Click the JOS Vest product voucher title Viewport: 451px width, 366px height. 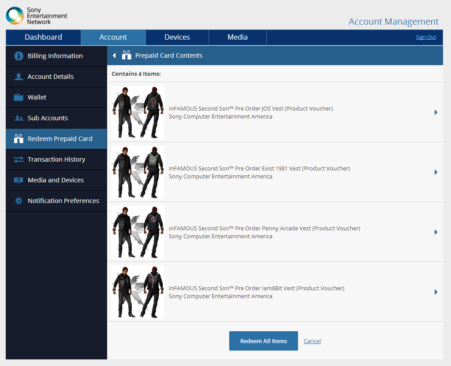251,109
